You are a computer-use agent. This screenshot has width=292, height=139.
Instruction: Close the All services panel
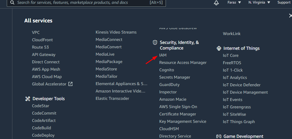click(x=290, y=16)
